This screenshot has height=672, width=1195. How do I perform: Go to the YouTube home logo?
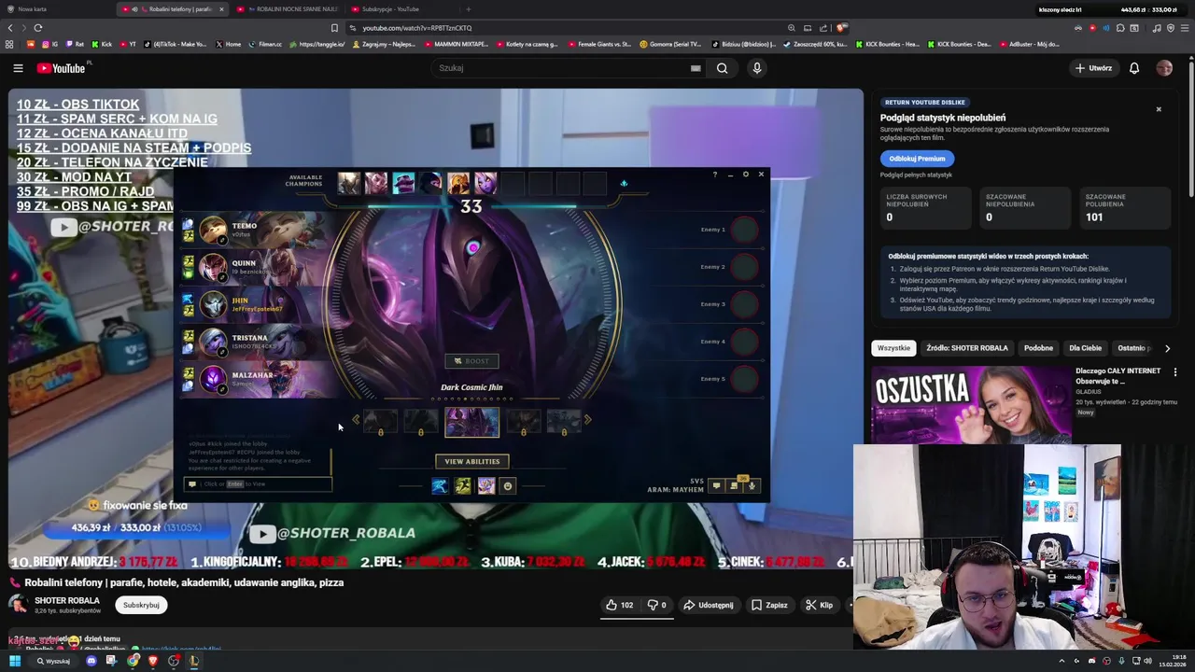(x=61, y=68)
